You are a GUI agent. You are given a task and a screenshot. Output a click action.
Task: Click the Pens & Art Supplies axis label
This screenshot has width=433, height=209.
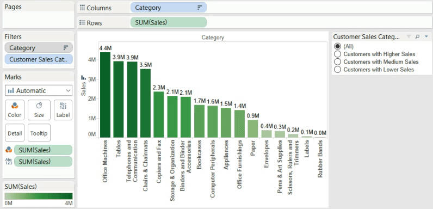click(280, 167)
